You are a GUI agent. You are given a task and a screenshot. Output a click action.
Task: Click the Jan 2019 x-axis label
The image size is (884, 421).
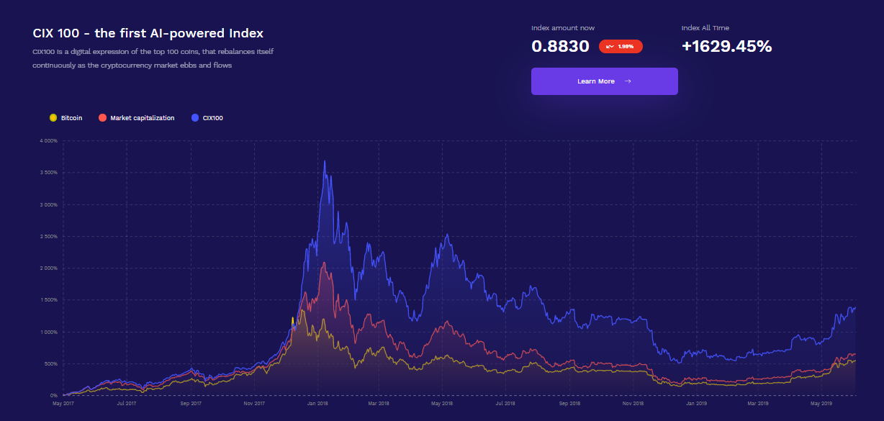click(x=696, y=404)
